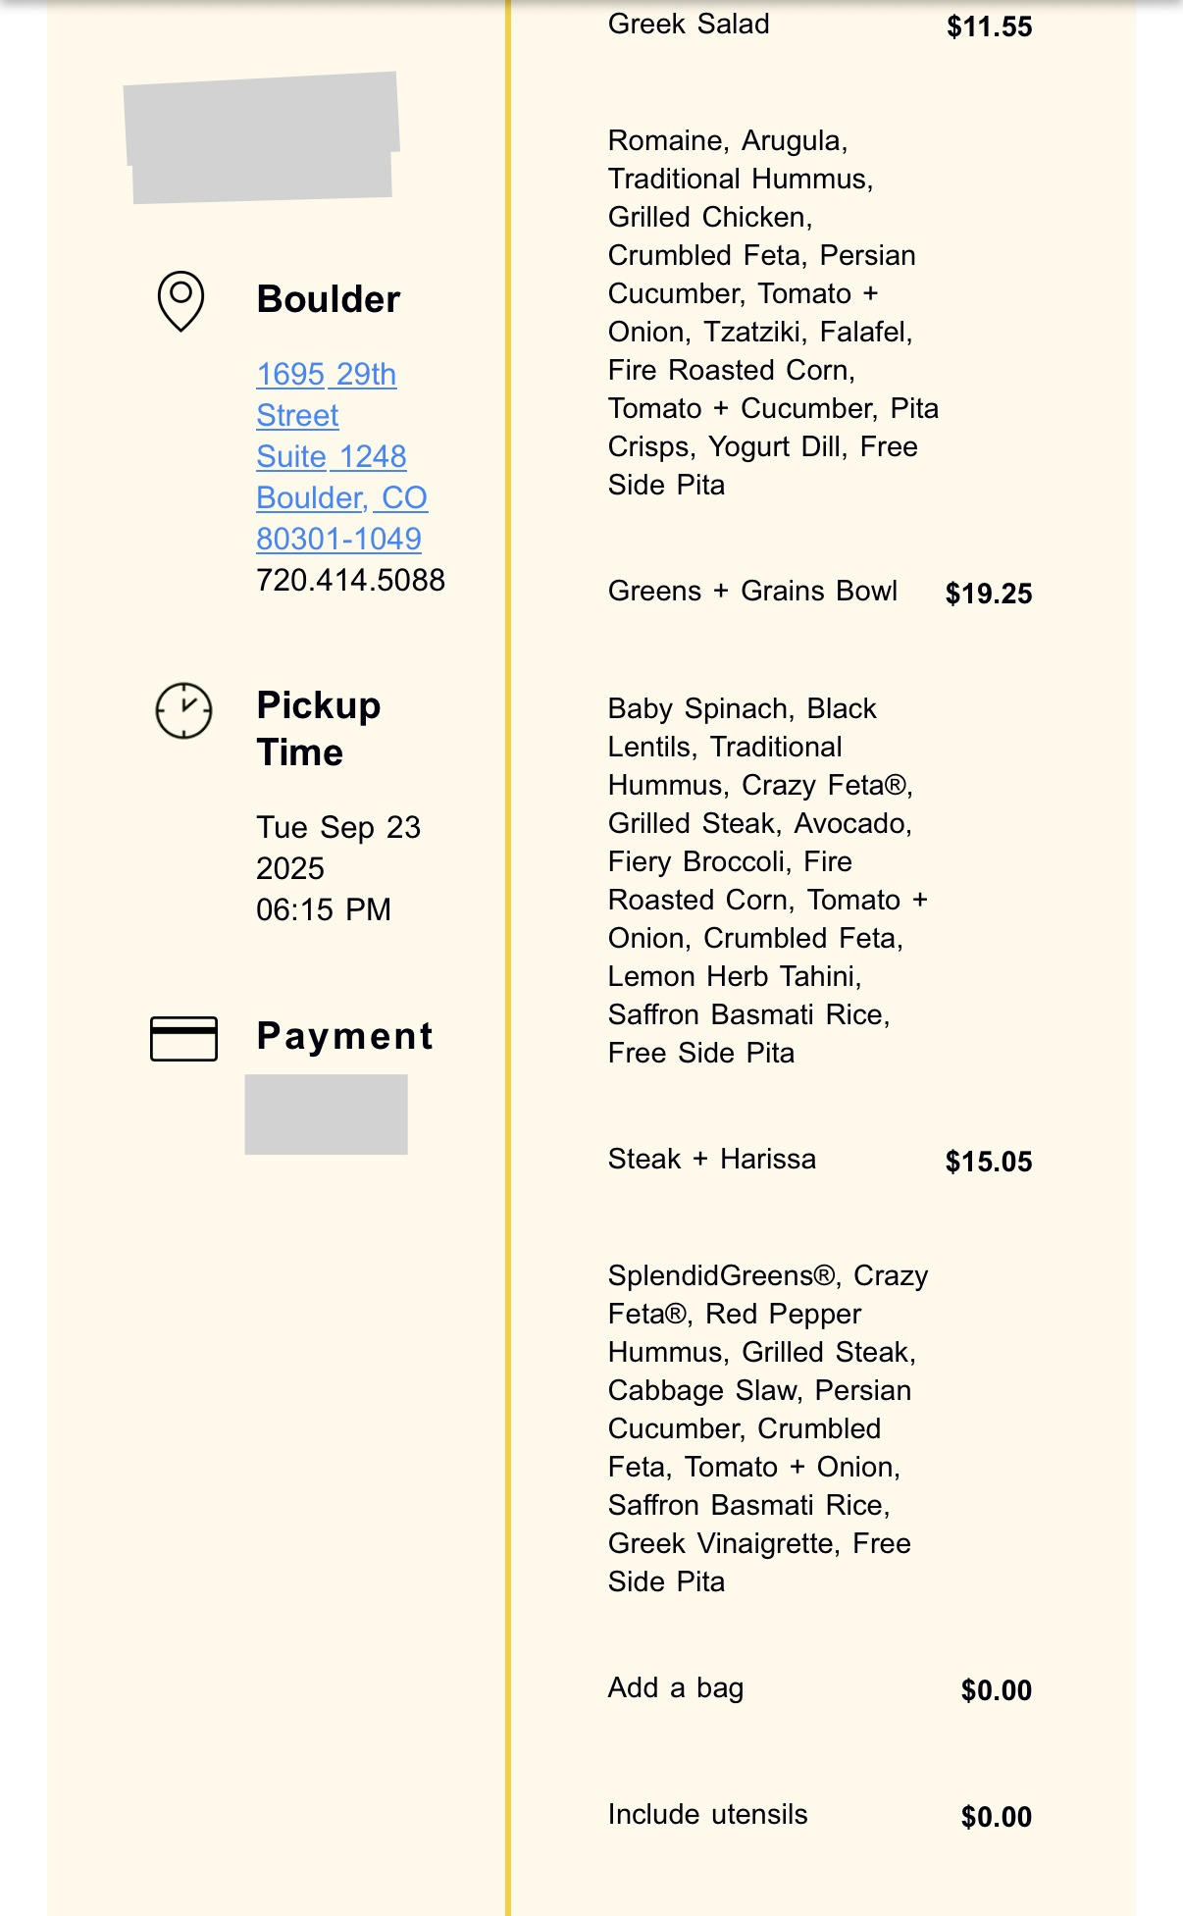
Task: Click the Steak + Harissa item name
Action: coord(711,1159)
